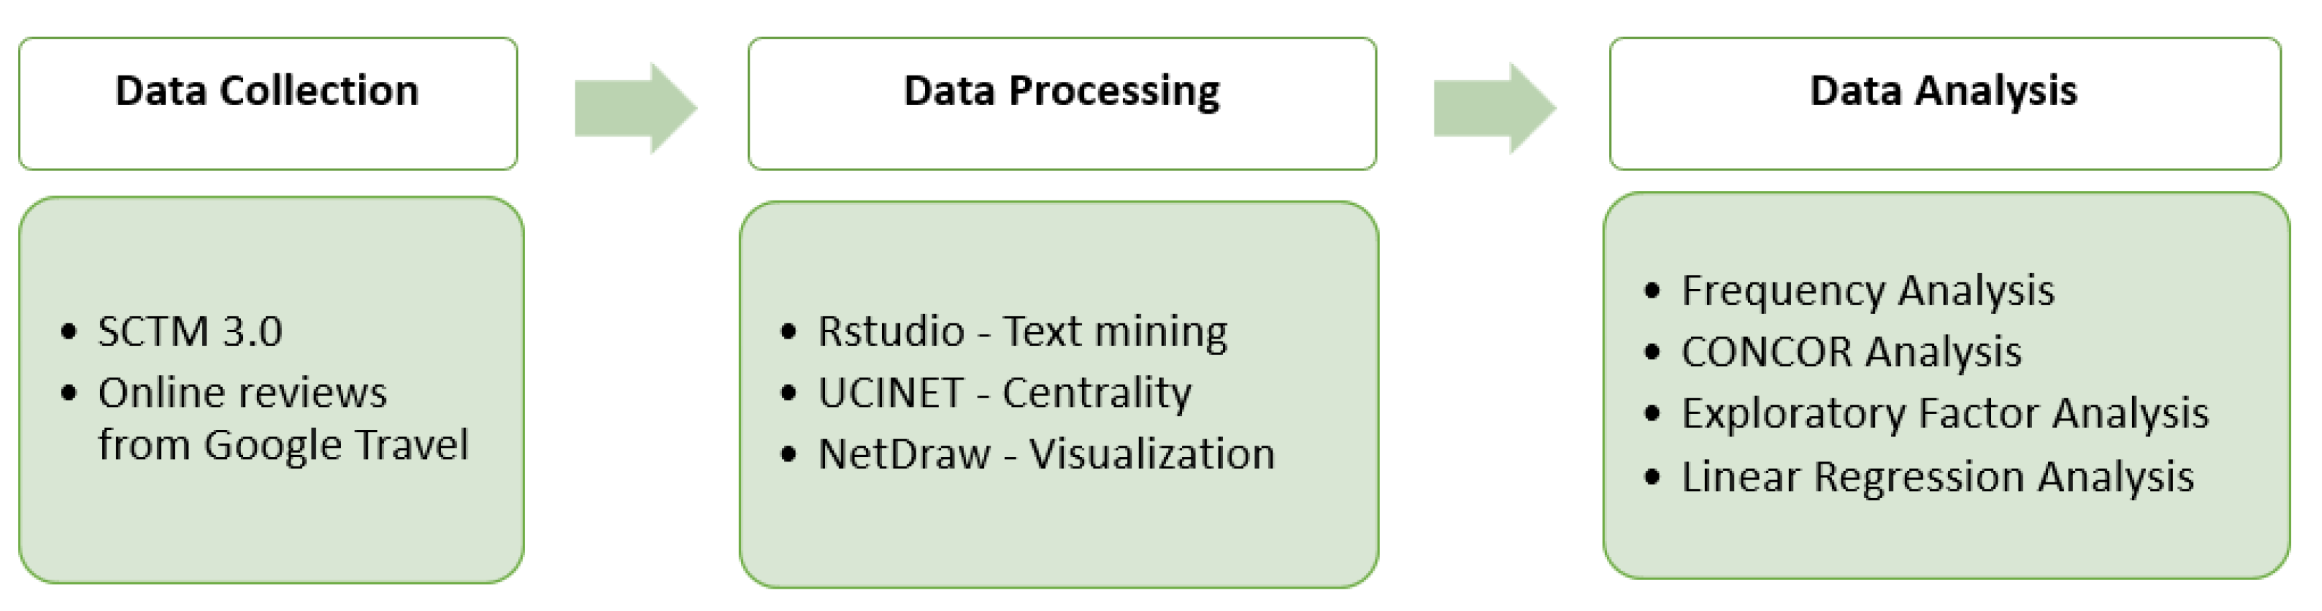Click arrow between Processing and Analysis
The height and width of the screenshot is (611, 2322).
[x=1495, y=108]
